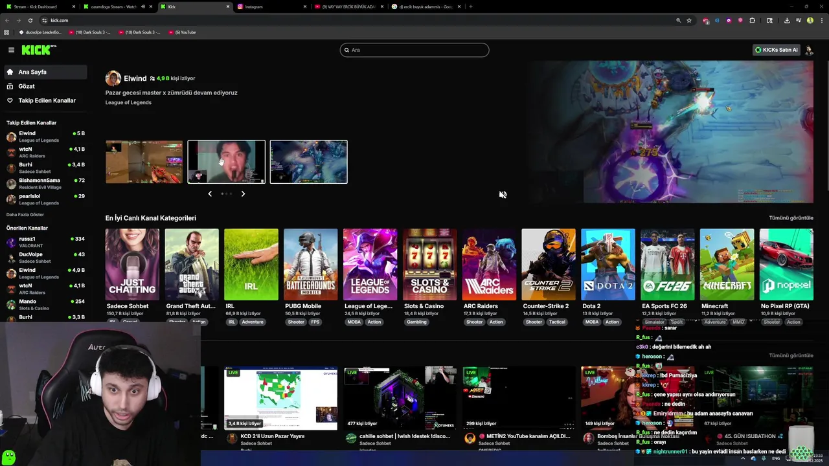Click Elwind streamer avatar in featured banner
The height and width of the screenshot is (466, 829).
pyautogui.click(x=113, y=78)
